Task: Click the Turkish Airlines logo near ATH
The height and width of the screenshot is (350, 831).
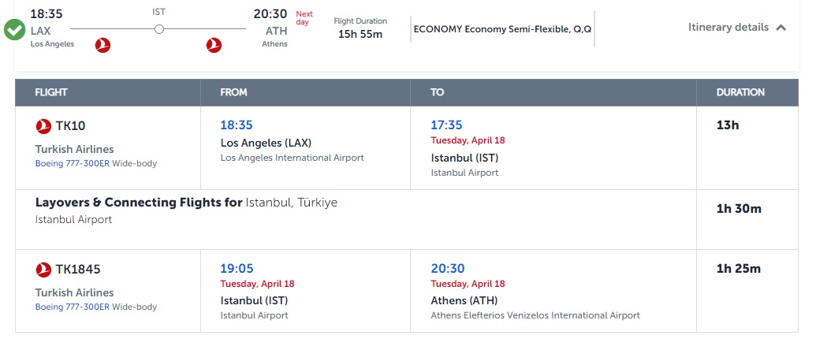Action: 214,46
